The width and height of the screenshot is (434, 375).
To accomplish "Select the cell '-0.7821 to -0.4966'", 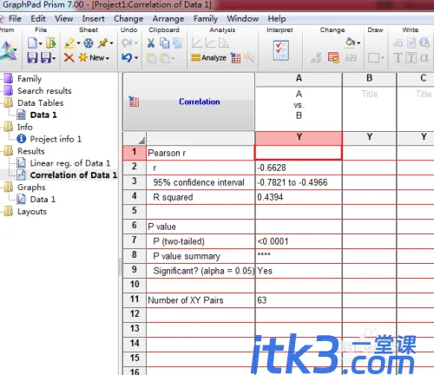I will point(299,182).
